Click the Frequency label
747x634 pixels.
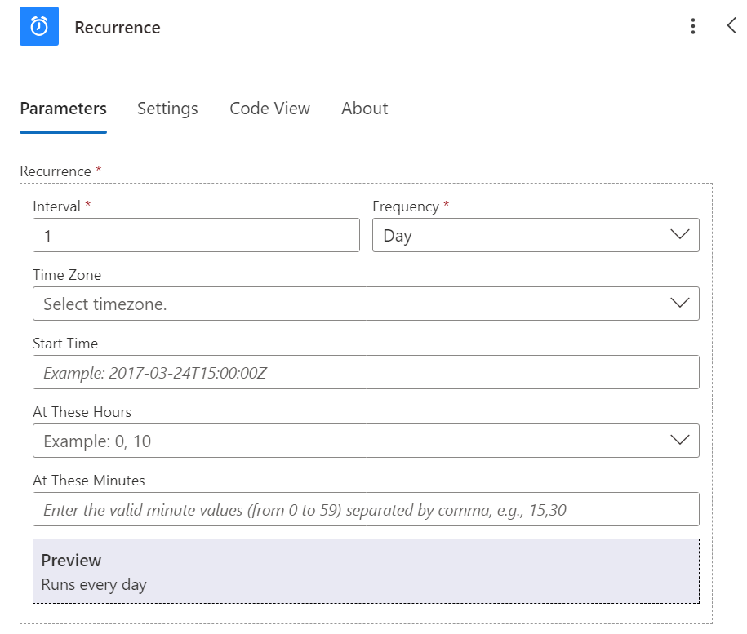coord(406,206)
